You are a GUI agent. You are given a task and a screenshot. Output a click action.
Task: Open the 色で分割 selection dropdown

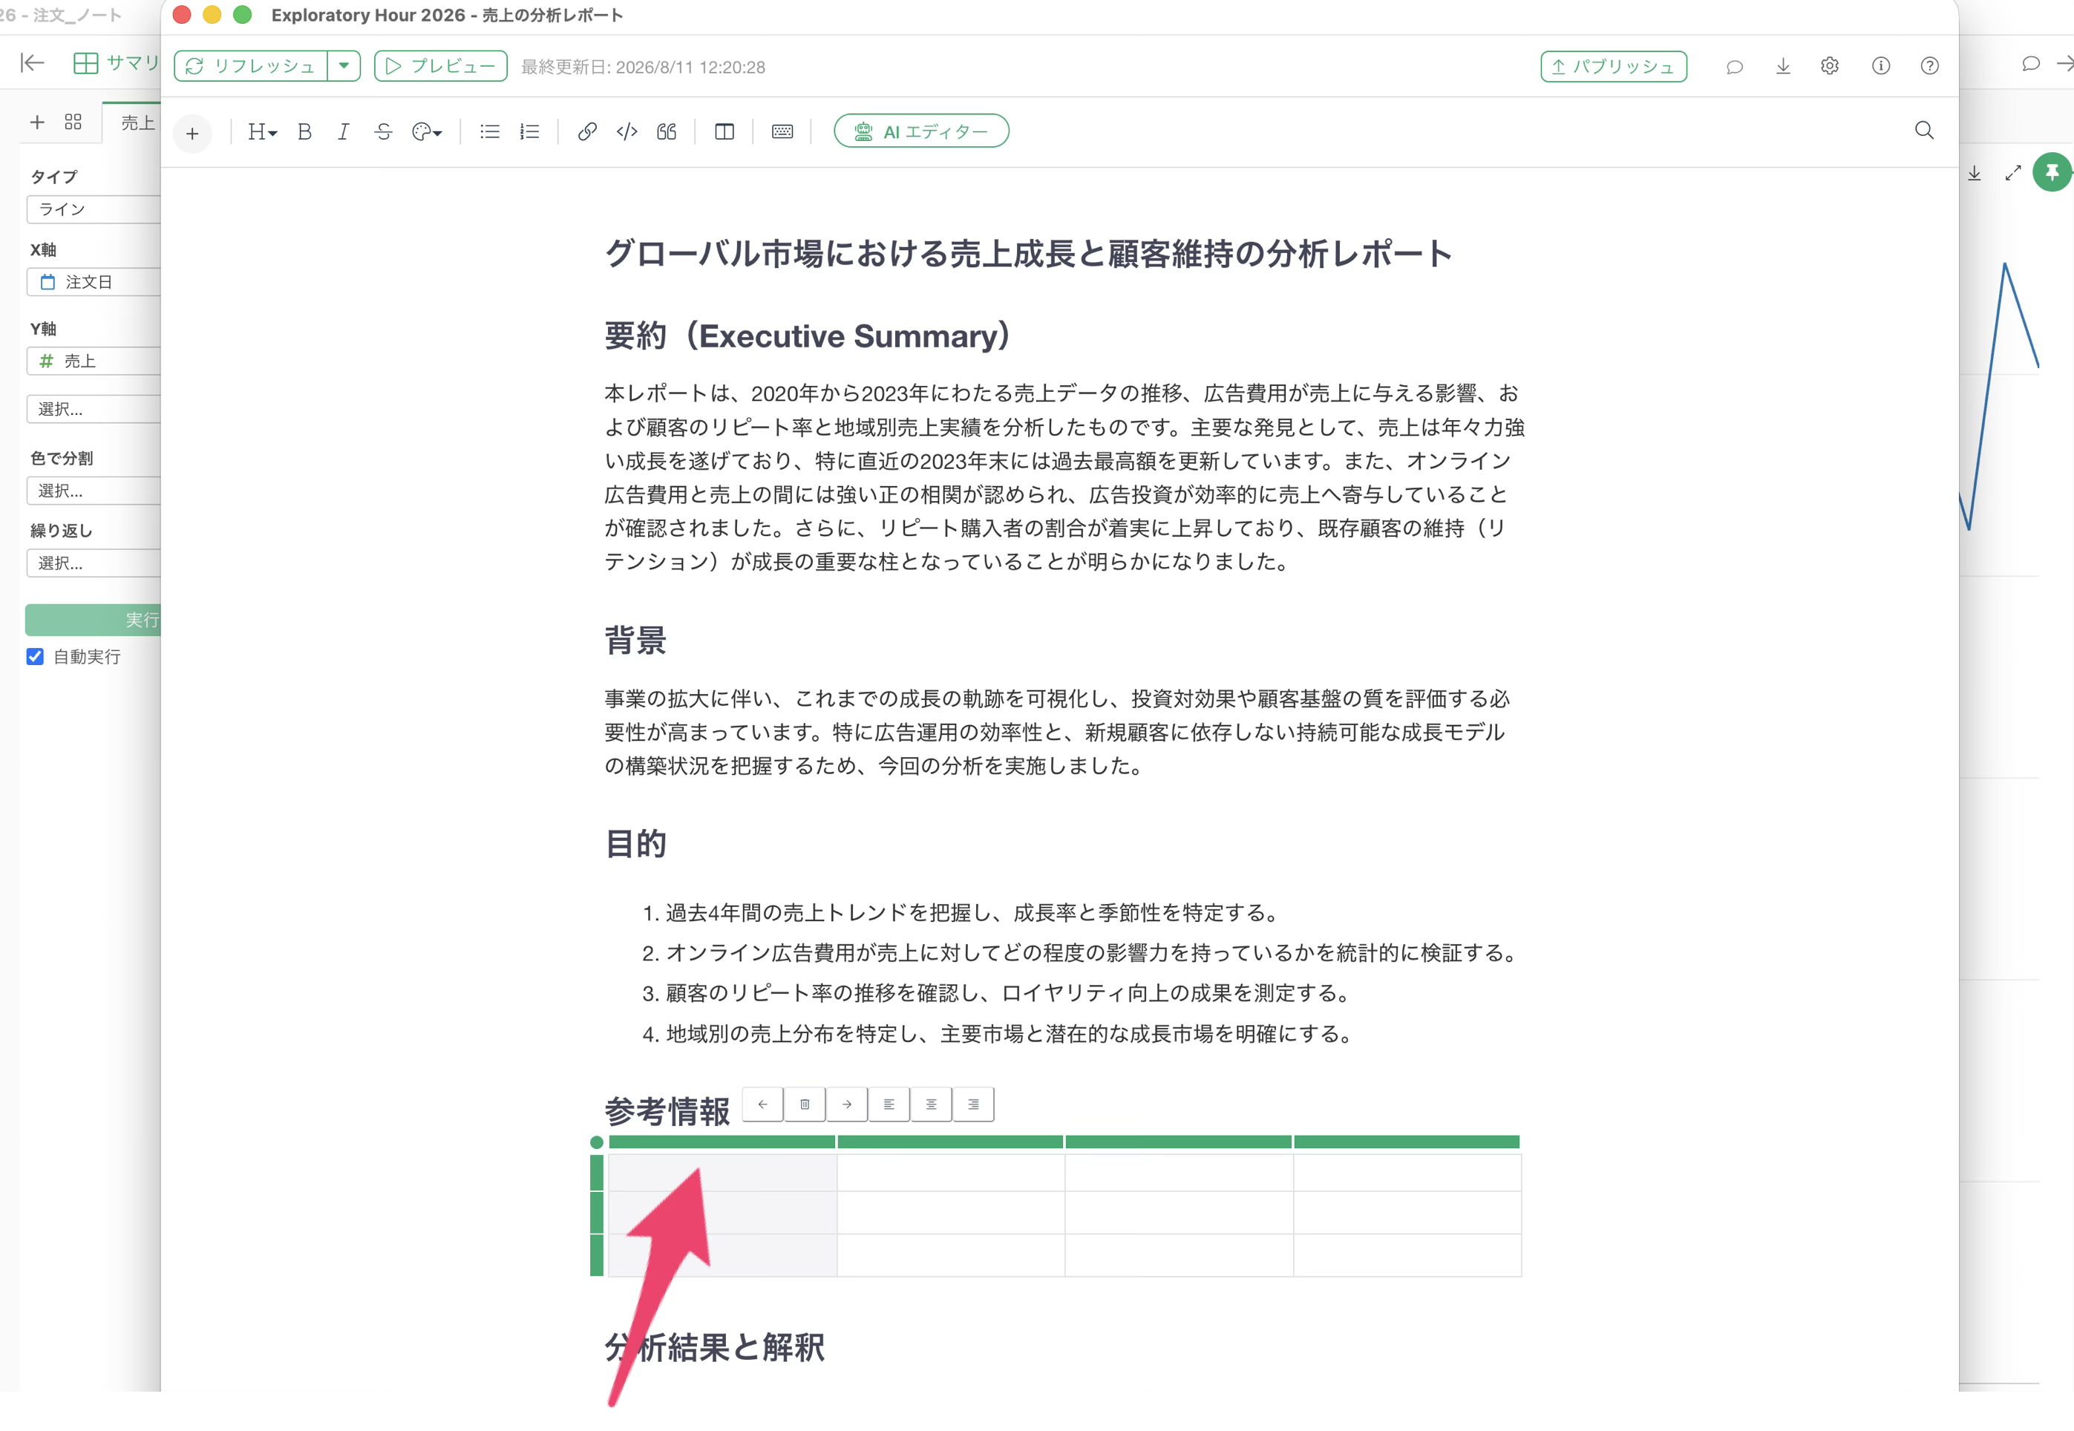pos(94,491)
